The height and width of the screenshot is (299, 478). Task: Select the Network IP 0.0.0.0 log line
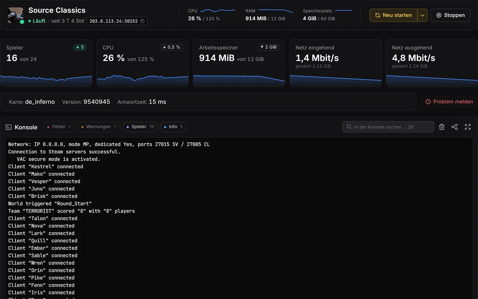click(109, 144)
